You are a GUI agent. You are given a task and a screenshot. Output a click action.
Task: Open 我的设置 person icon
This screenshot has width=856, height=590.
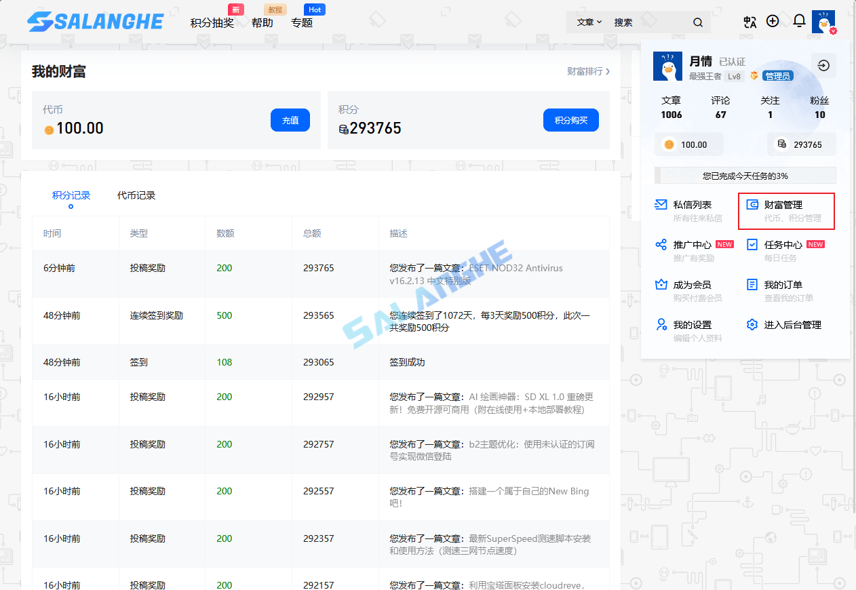[x=661, y=324]
